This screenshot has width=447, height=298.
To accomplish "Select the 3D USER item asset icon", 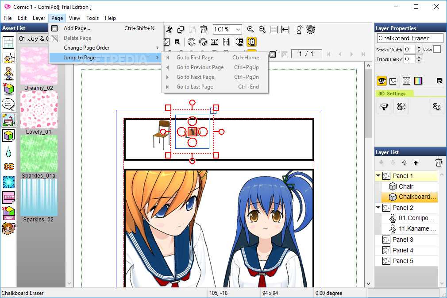I will coord(8,213).
